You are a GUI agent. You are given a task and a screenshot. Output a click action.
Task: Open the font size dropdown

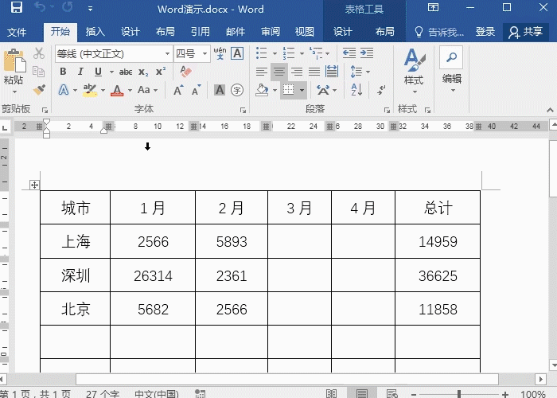[x=204, y=54]
